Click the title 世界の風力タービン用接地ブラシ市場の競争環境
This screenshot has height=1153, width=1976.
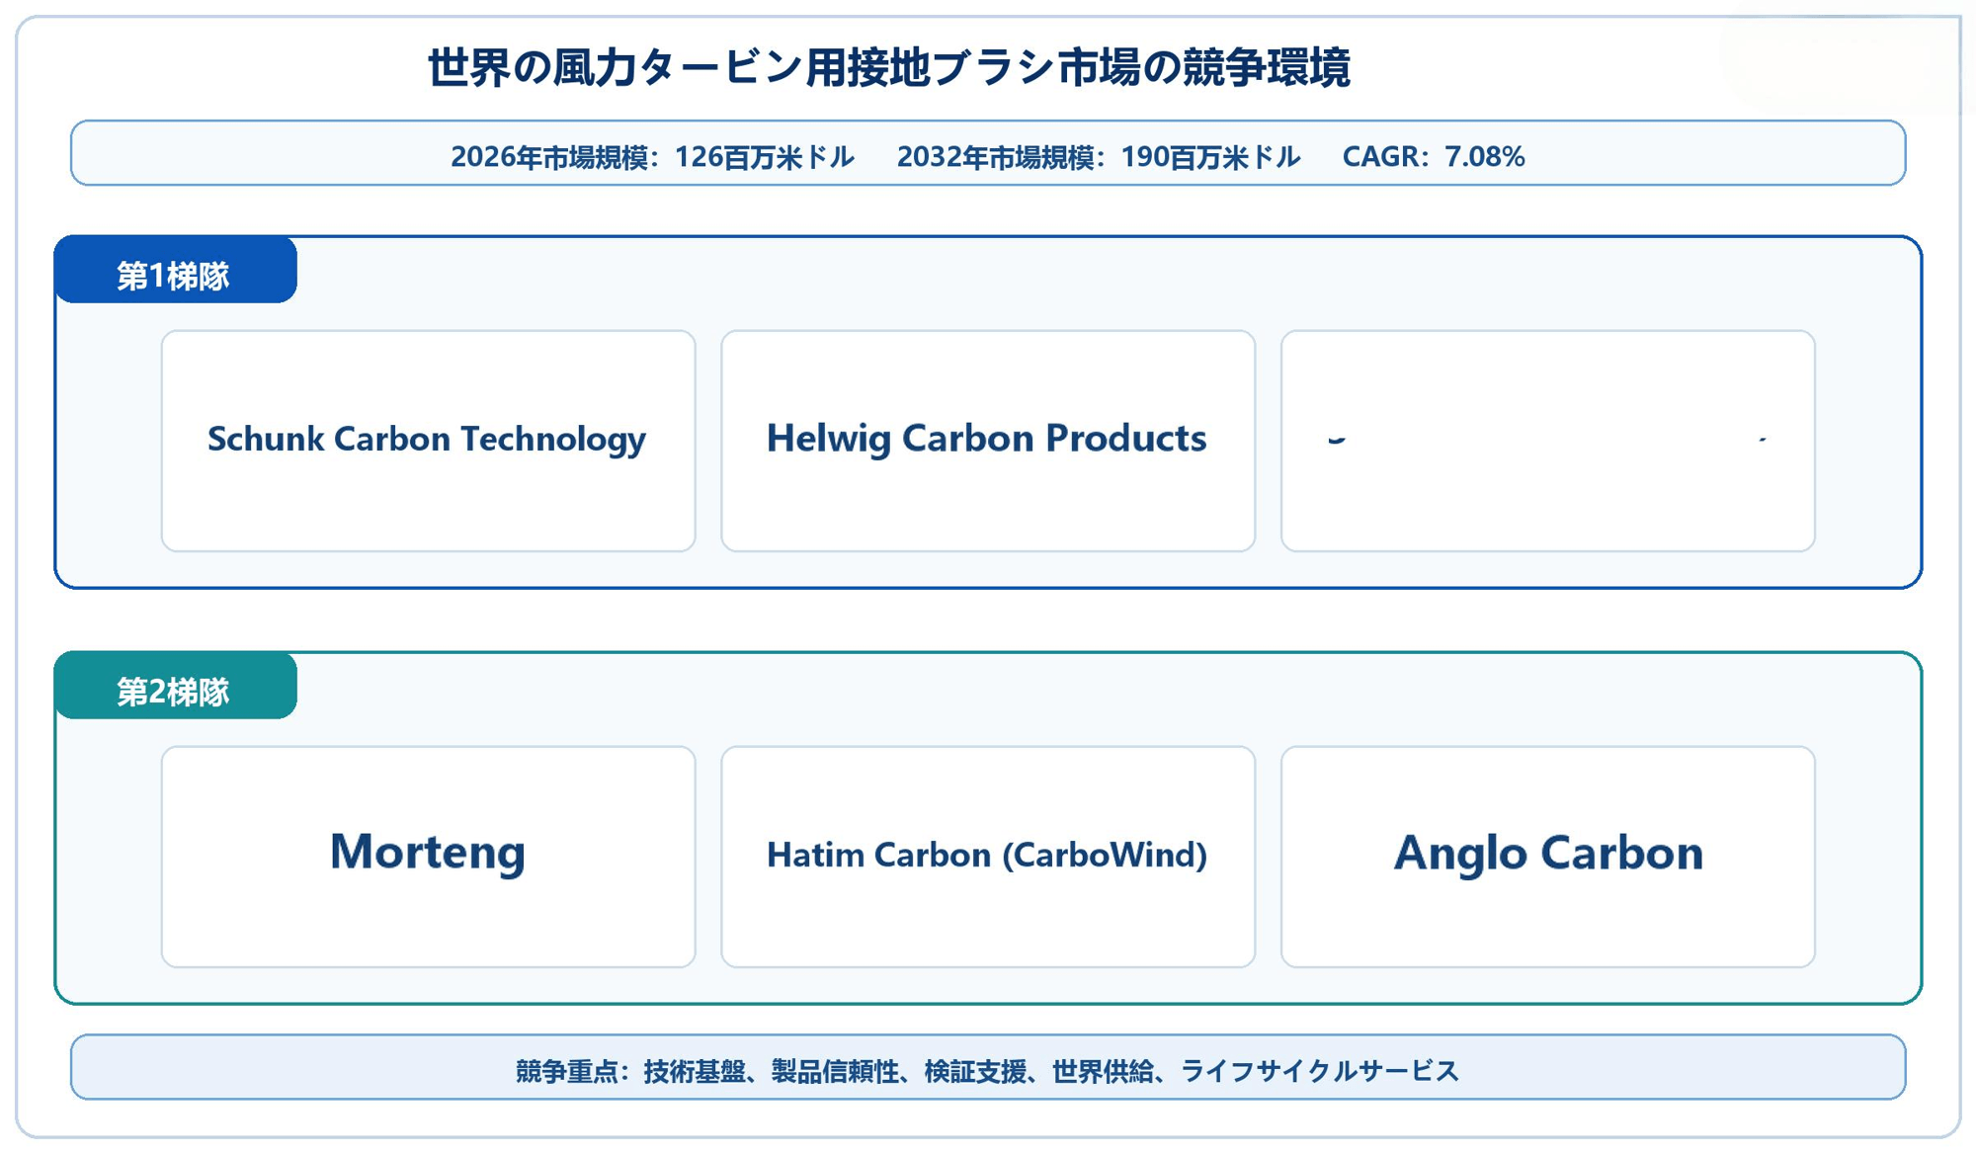888,68
